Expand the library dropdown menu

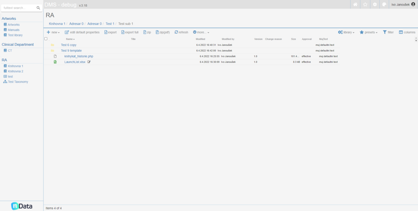(346, 32)
